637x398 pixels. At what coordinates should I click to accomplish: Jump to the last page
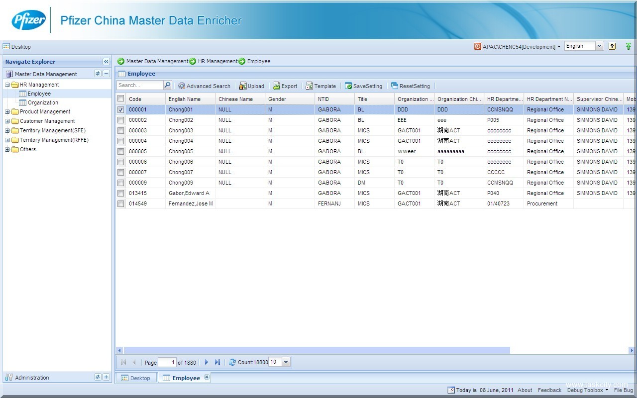(217, 362)
